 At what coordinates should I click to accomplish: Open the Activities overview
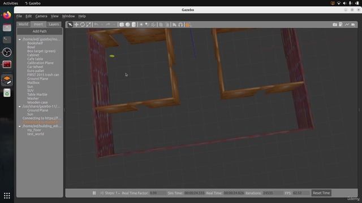[10, 3]
